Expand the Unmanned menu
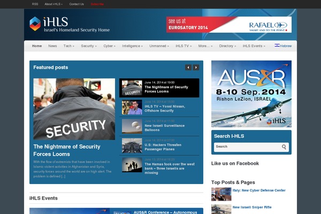Image resolution: width=321 pixels, height=214 pixels. coord(159,46)
